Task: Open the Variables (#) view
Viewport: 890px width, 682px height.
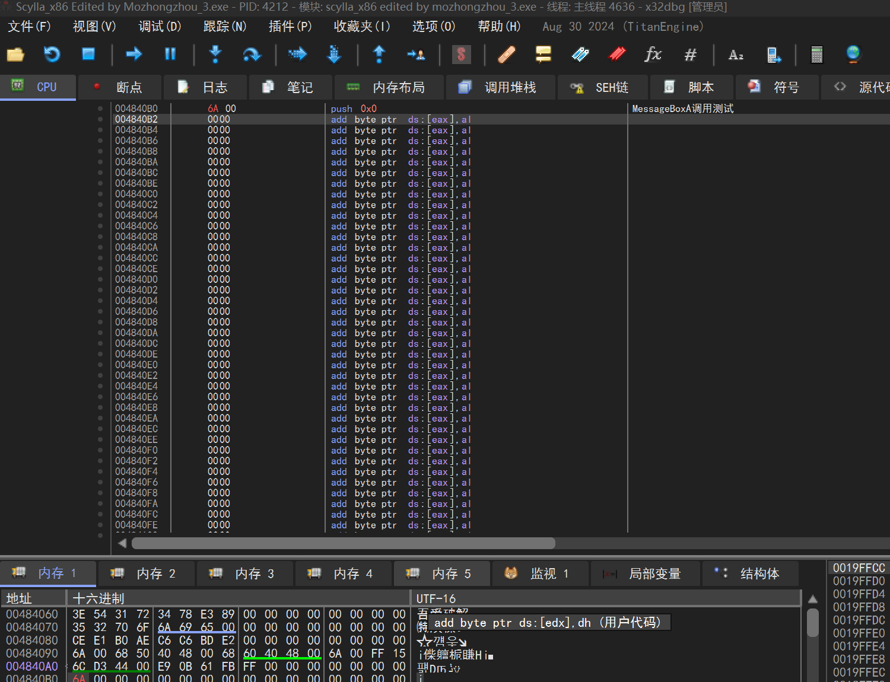Action: [x=690, y=55]
